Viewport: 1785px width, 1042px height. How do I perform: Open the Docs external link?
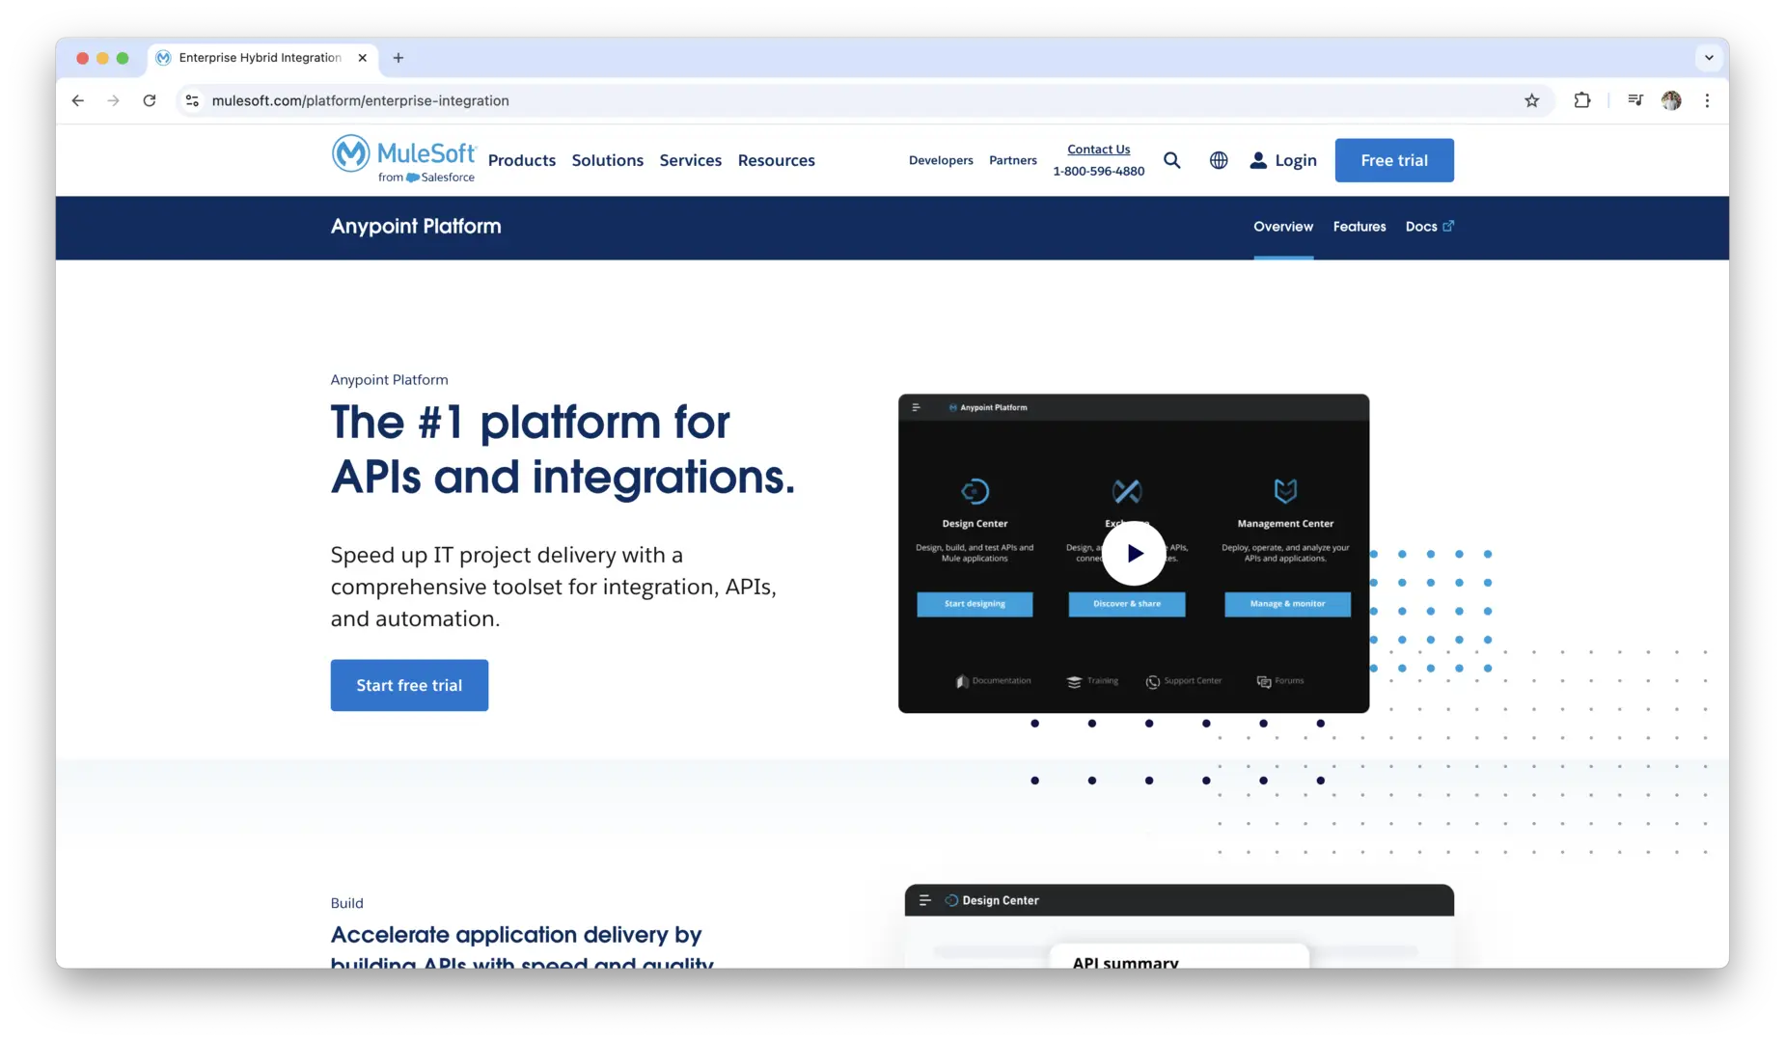(1429, 227)
